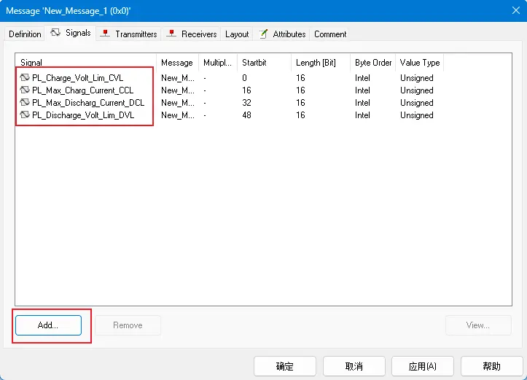The width and height of the screenshot is (527, 380).
Task: Click the PL_Discharge_Volt_Lim_DVL signal icon
Action: pyautogui.click(x=25, y=115)
